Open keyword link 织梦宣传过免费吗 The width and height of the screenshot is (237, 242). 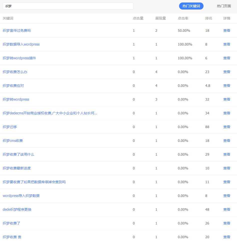point(17,31)
